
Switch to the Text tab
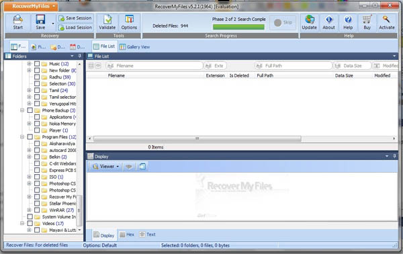point(148,235)
